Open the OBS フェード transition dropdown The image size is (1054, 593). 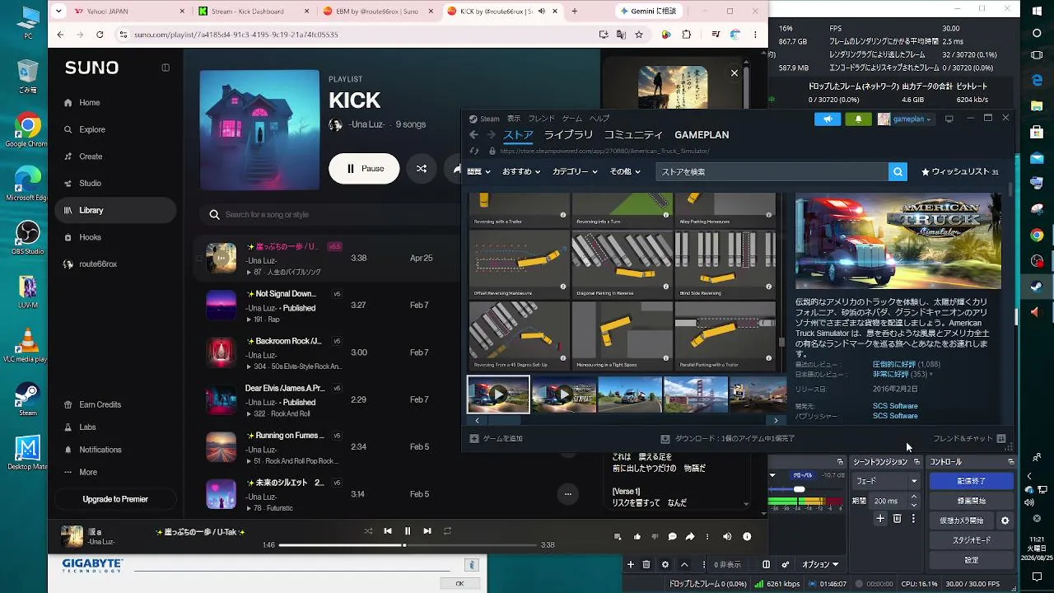(886, 481)
